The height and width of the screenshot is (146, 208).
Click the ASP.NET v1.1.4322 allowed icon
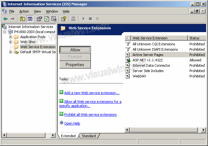[x=128, y=60]
